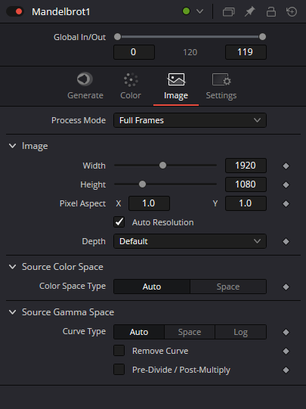The width and height of the screenshot is (306, 409).
Task: Open the Settings tab
Action: (x=221, y=86)
